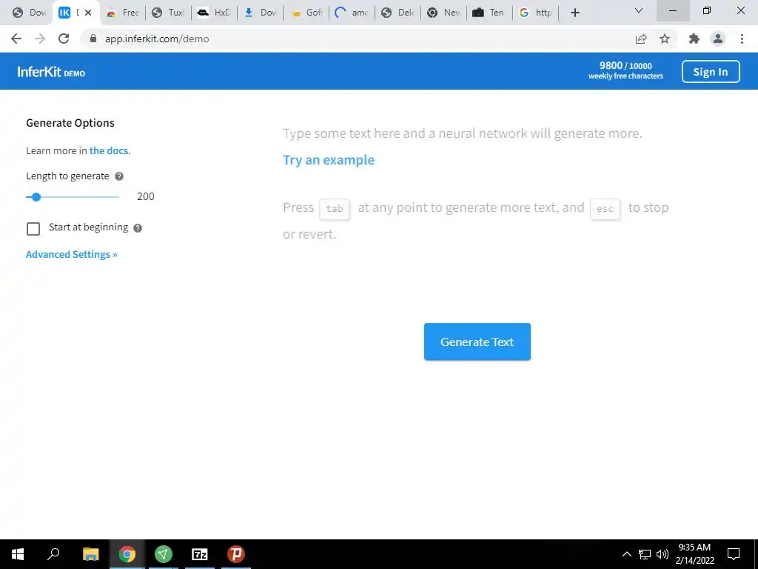Switch to the second Dow download tab
Image resolution: width=758 pixels, height=569 pixels.
(260, 13)
